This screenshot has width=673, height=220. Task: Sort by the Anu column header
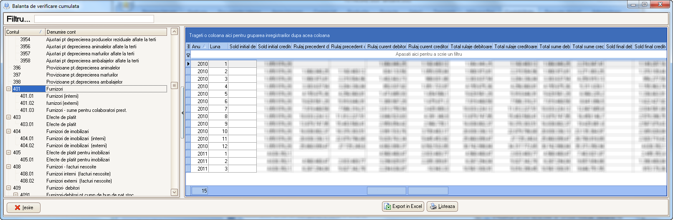tap(199, 47)
